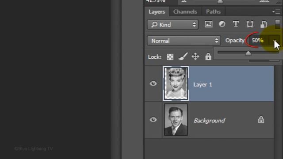The image size is (283, 159).
Task: Open the Layers panel flyout menu
Action: pos(276,12)
